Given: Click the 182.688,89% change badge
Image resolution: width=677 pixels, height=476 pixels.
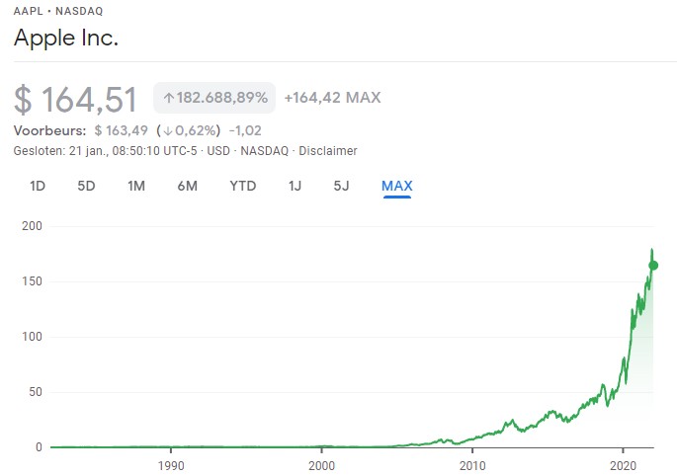Looking at the screenshot, I should point(213,98).
